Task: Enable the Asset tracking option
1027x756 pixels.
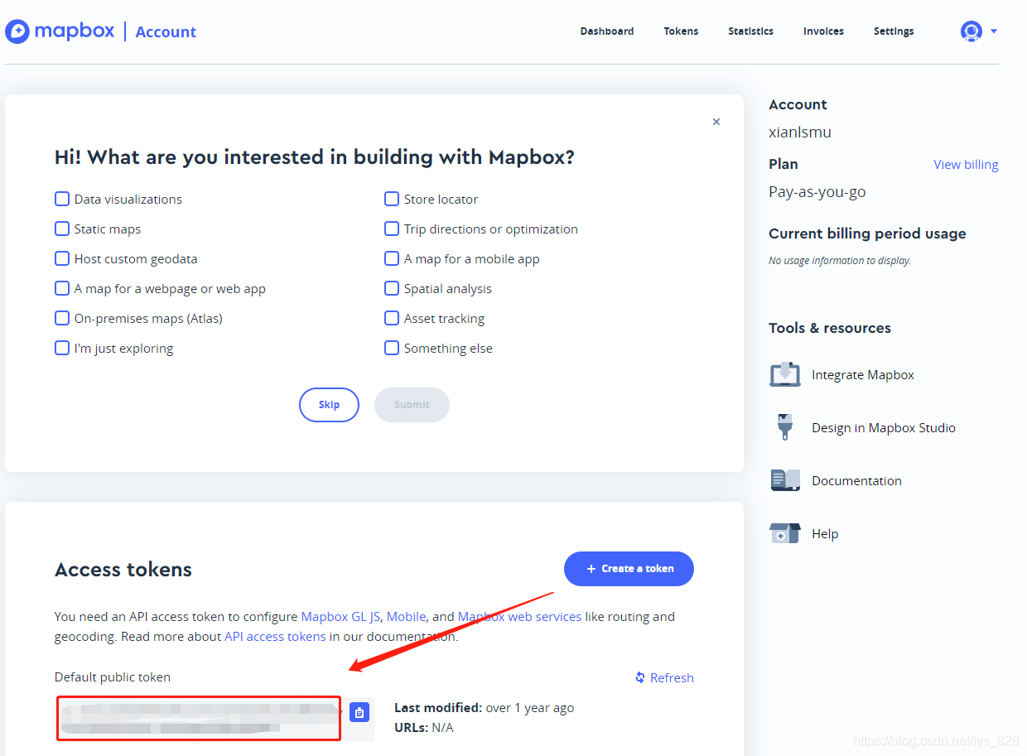Action: pos(392,318)
